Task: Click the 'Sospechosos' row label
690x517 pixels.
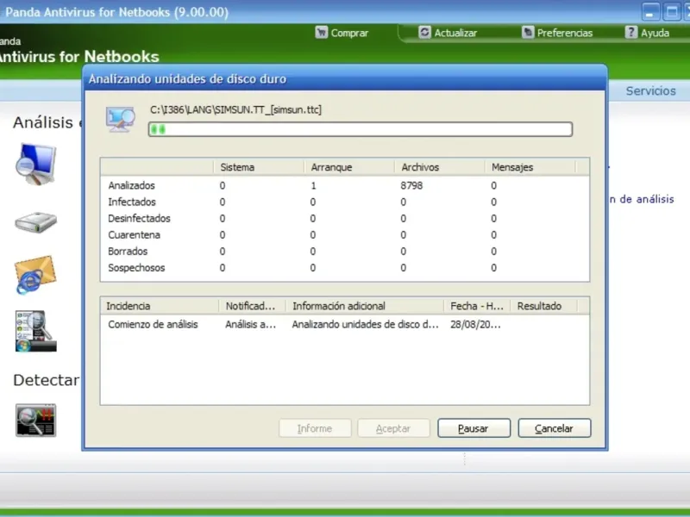Action: point(136,268)
